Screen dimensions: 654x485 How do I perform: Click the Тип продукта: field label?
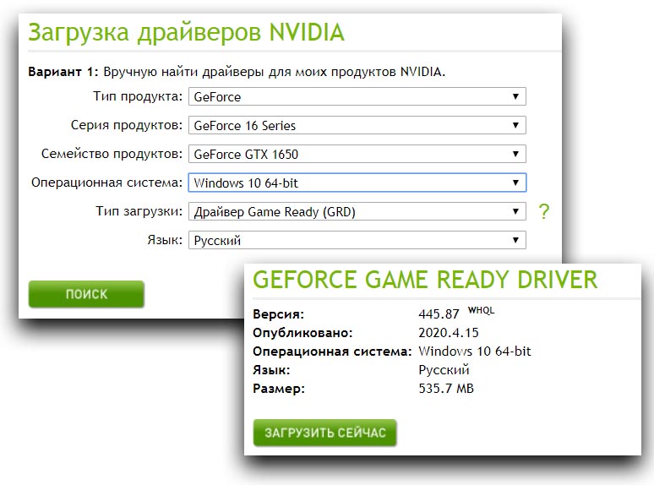138,96
